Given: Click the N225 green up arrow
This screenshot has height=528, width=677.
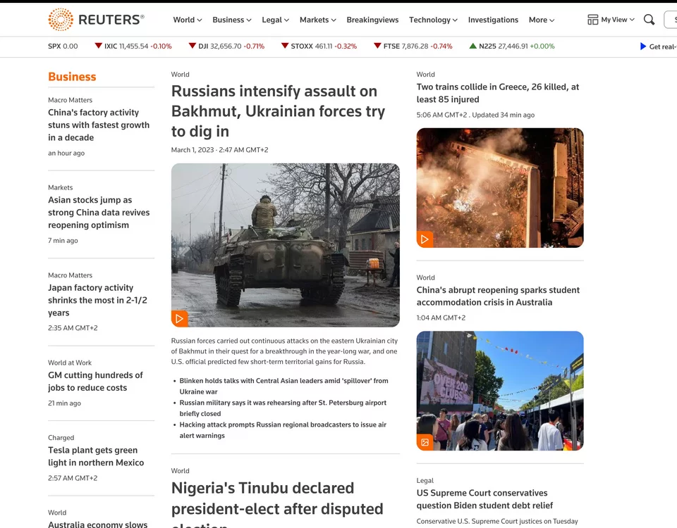Looking at the screenshot, I should pos(472,46).
